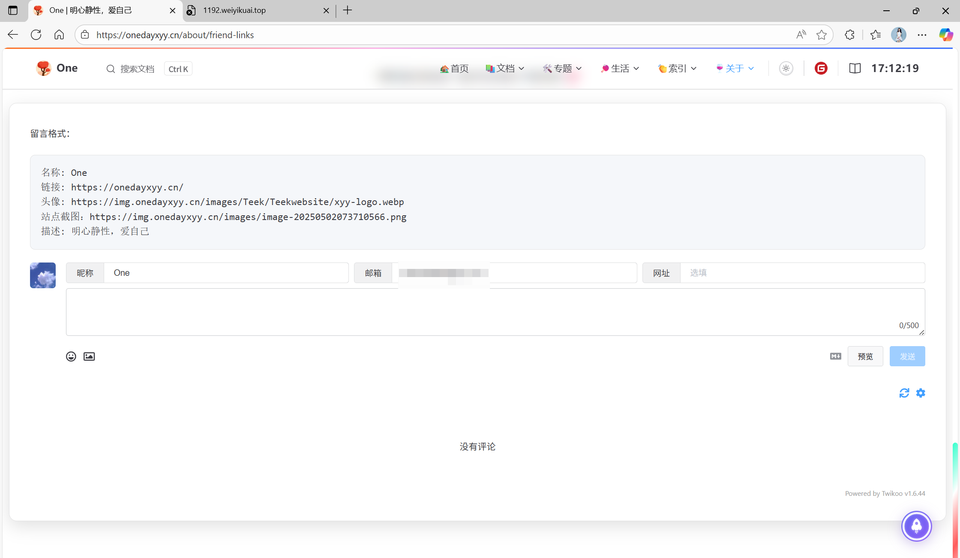
Task: Click the Markdown guide icon
Action: tap(835, 356)
